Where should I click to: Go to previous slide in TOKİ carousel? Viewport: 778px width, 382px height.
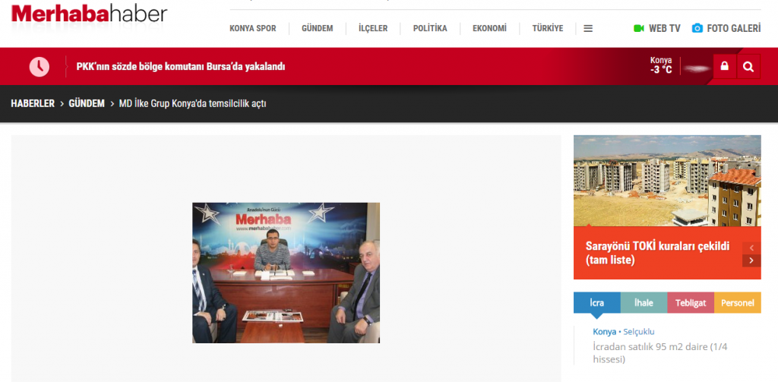coord(751,248)
